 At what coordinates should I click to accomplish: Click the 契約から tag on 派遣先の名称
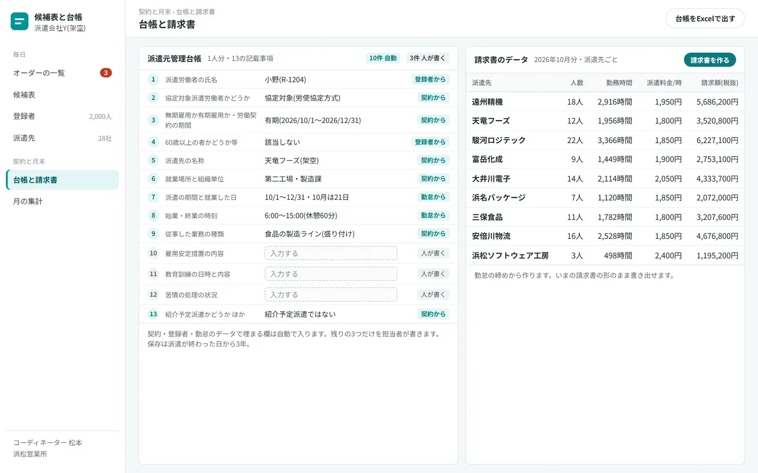[x=433, y=160]
